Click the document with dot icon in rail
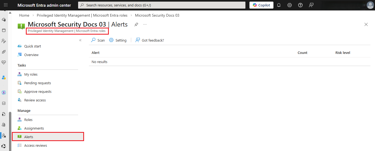 [x=4, y=114]
